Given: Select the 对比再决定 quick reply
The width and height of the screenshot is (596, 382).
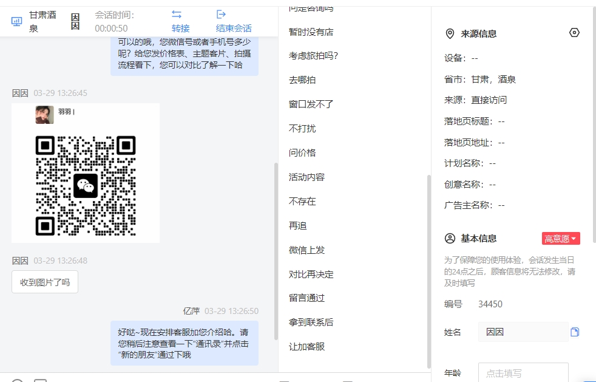Looking at the screenshot, I should point(311,275).
